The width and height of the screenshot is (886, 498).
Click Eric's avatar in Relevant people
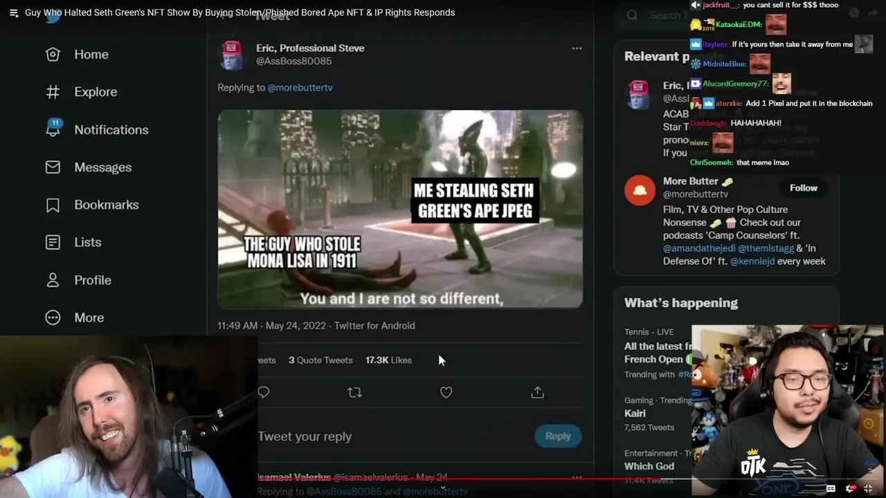pos(638,95)
